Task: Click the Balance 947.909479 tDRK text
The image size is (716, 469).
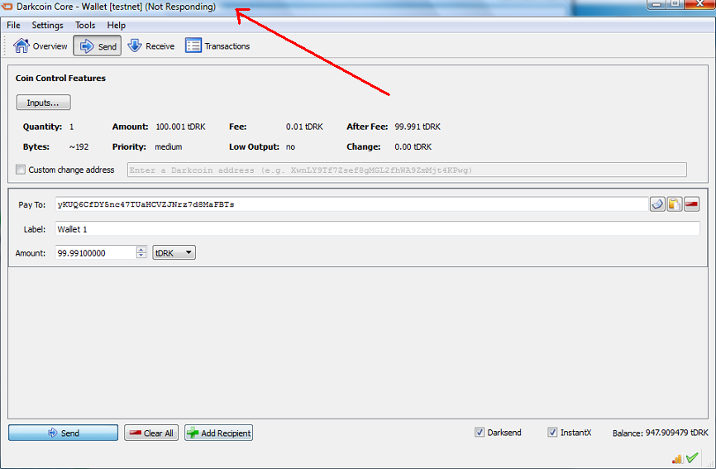Action: tap(661, 433)
